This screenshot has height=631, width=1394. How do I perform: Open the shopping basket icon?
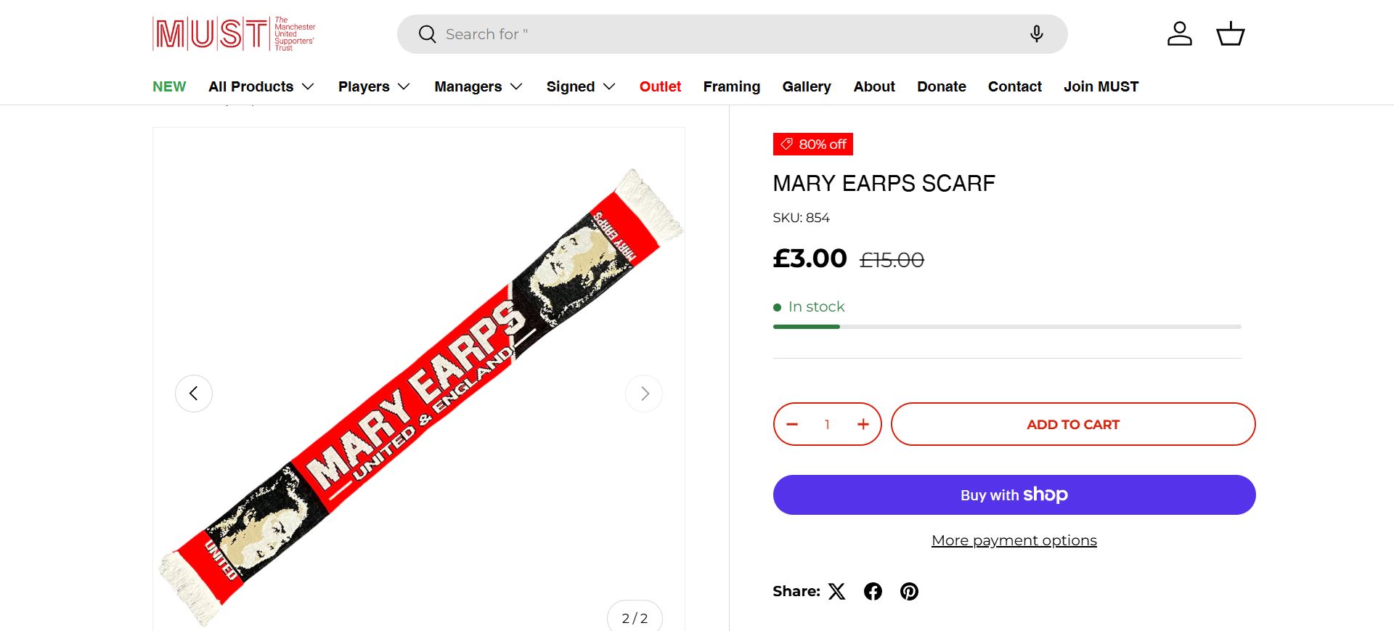tap(1230, 34)
